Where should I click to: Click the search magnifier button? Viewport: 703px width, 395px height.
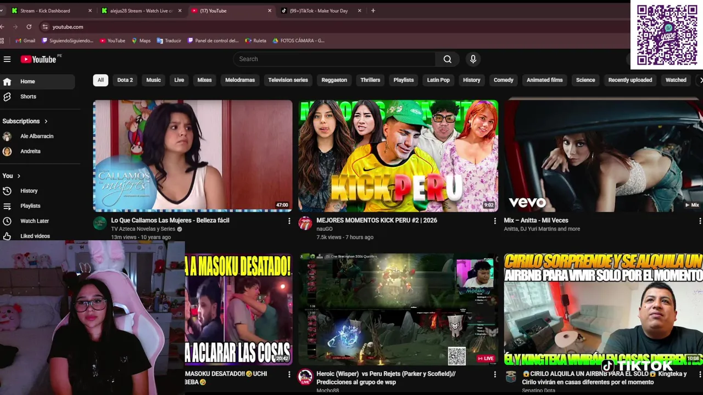tap(448, 59)
